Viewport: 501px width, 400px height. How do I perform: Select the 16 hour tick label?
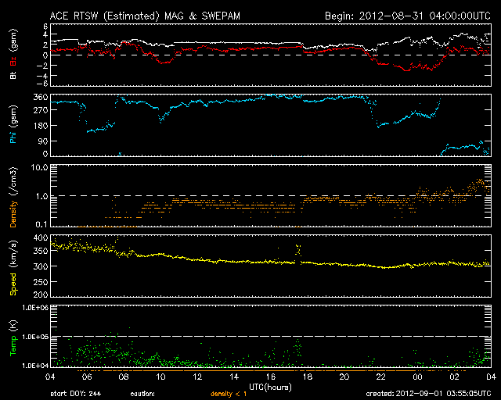tap(271, 377)
